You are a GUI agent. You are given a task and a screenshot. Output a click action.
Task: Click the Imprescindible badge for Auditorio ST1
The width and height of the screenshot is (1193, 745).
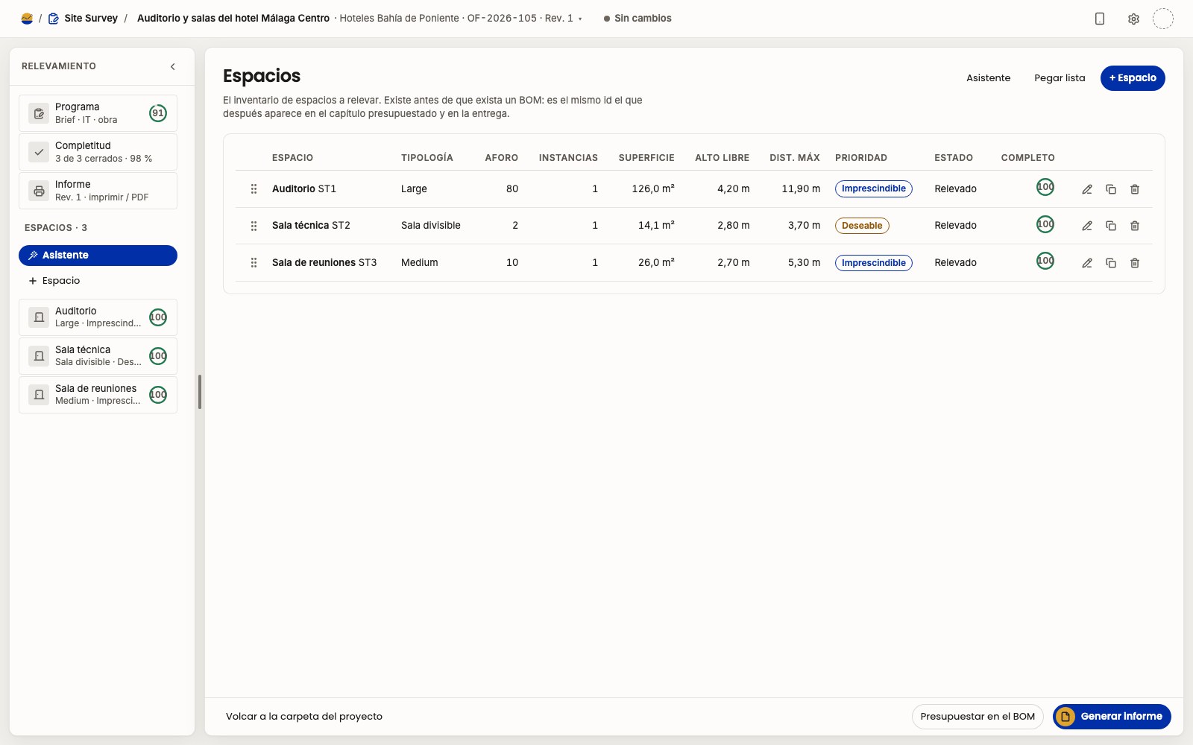pyautogui.click(x=874, y=189)
